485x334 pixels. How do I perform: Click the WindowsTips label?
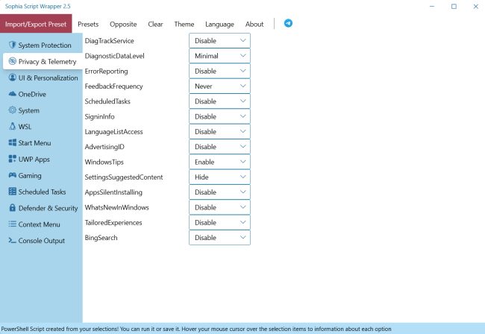coord(104,162)
